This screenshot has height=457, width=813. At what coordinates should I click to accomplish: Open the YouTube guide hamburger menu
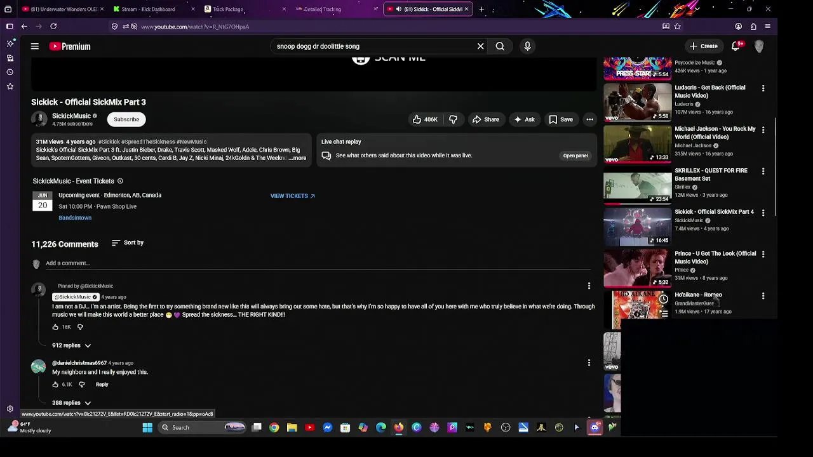pyautogui.click(x=35, y=46)
